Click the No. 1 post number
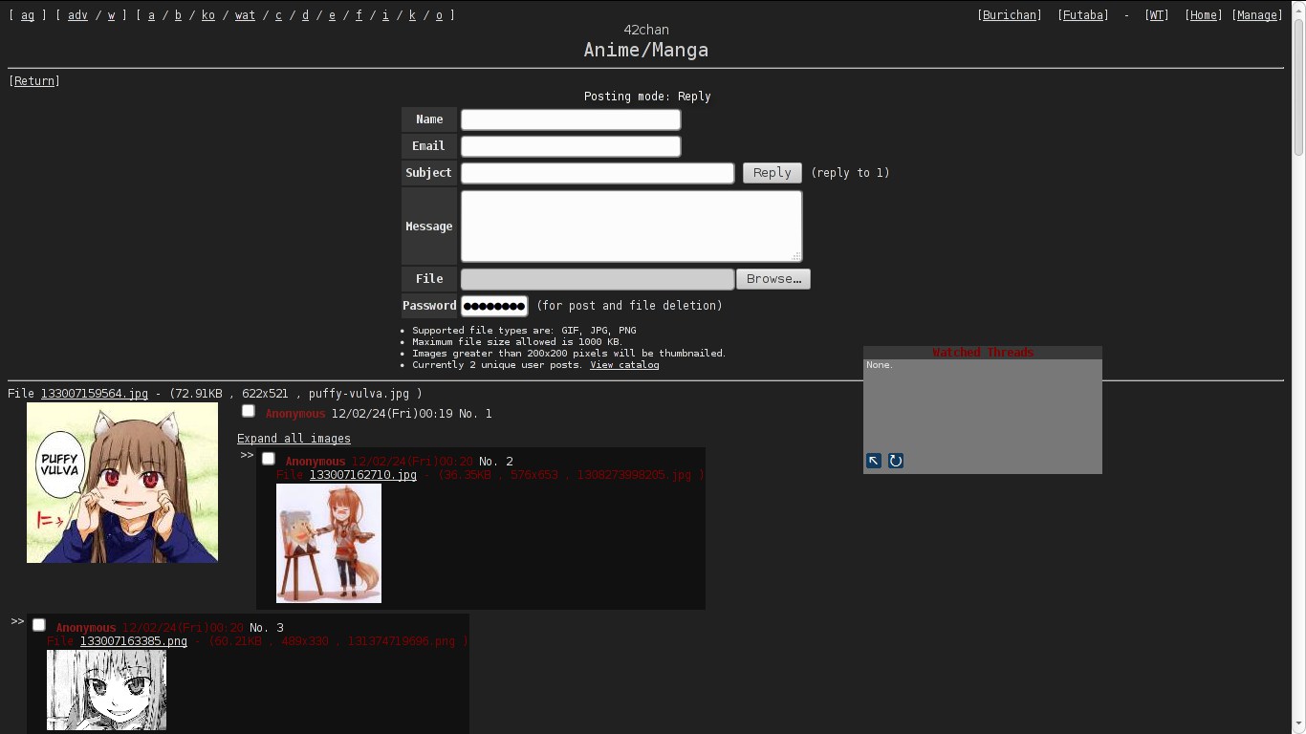1306x734 pixels. tap(475, 414)
